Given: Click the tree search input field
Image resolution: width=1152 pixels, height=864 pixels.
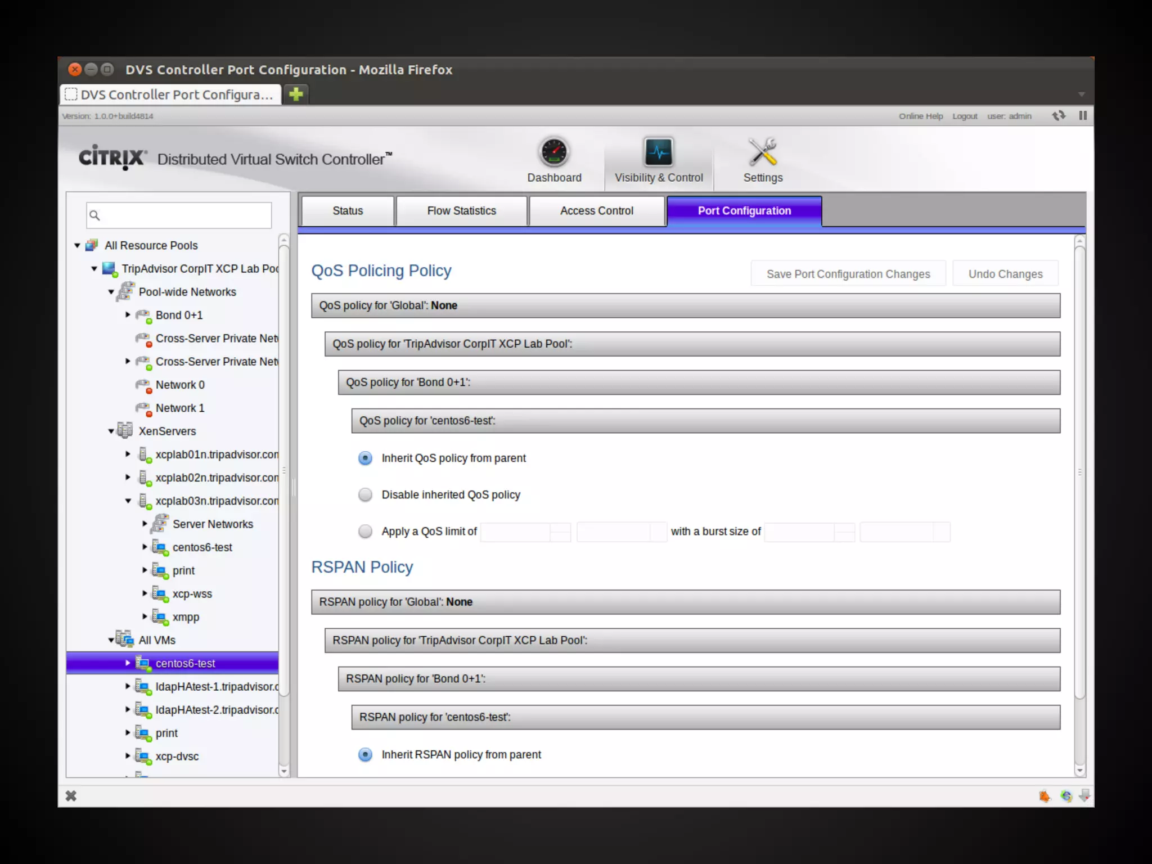Looking at the screenshot, I should (x=186, y=215).
